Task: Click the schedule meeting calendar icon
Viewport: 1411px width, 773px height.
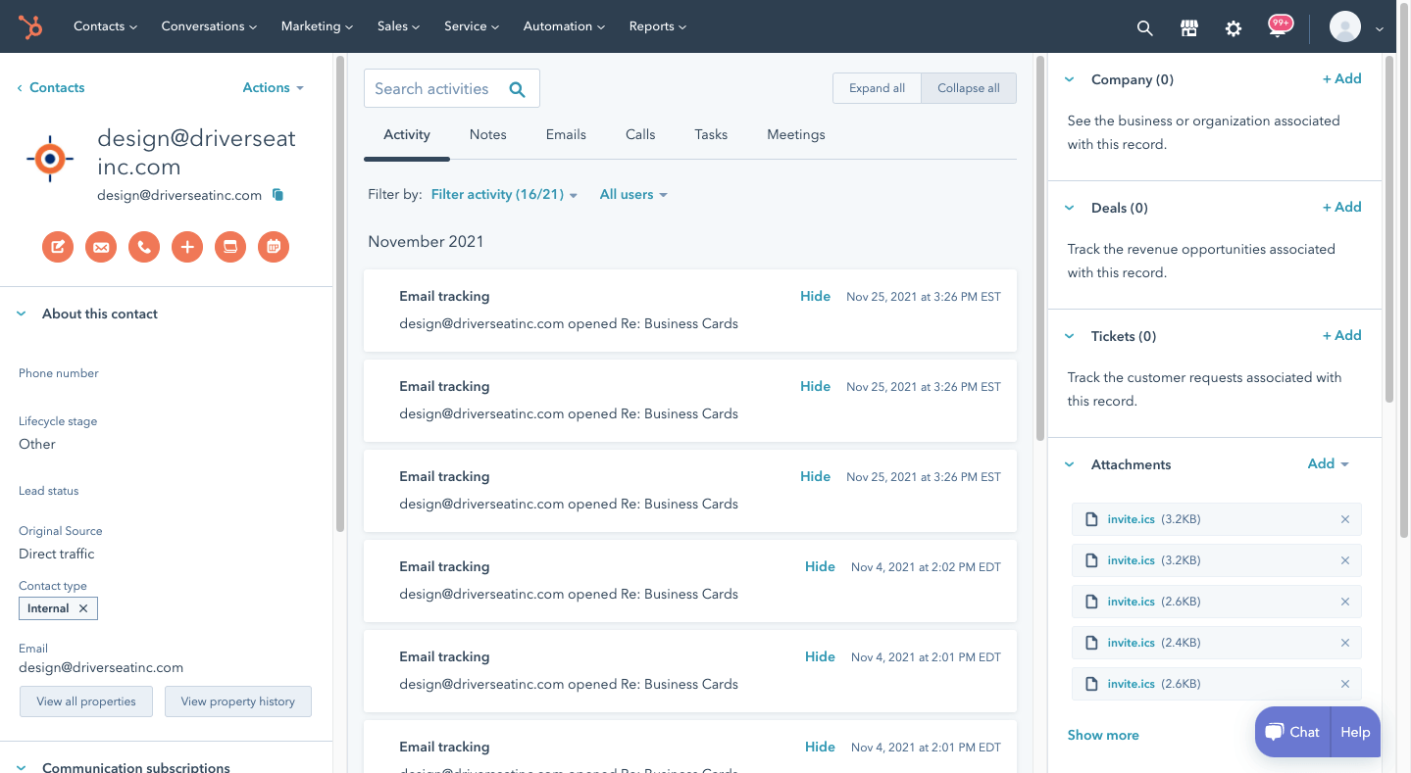Action: click(x=274, y=247)
